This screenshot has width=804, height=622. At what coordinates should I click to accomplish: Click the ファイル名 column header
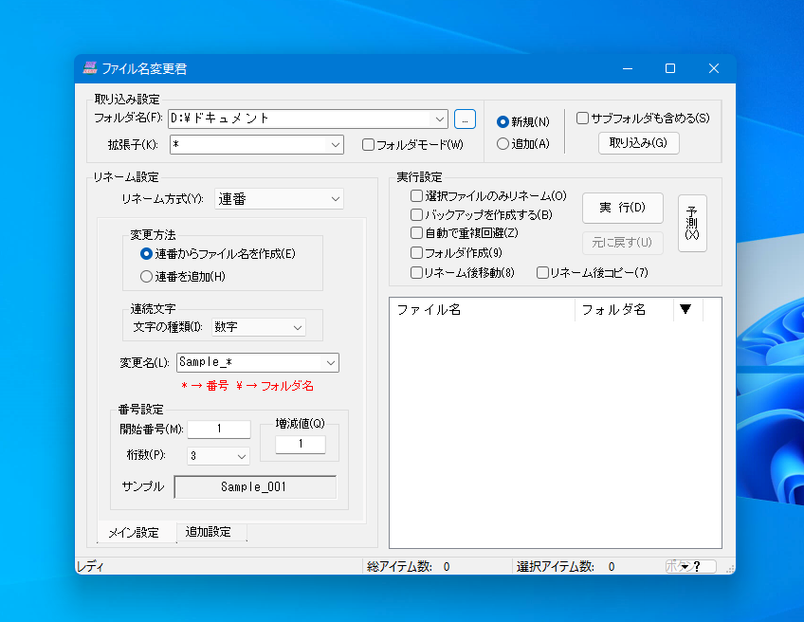coord(482,309)
